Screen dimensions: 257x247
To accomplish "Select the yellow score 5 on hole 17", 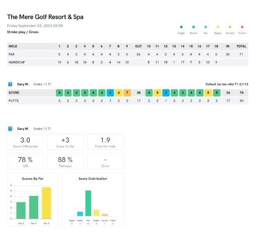I will 208,93.
